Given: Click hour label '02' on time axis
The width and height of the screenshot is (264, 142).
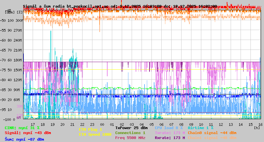Looking at the screenshot, I should point(122,124).
